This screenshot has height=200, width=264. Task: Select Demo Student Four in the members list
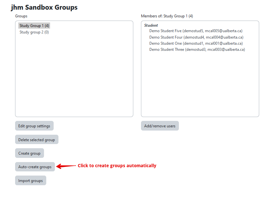point(196,37)
